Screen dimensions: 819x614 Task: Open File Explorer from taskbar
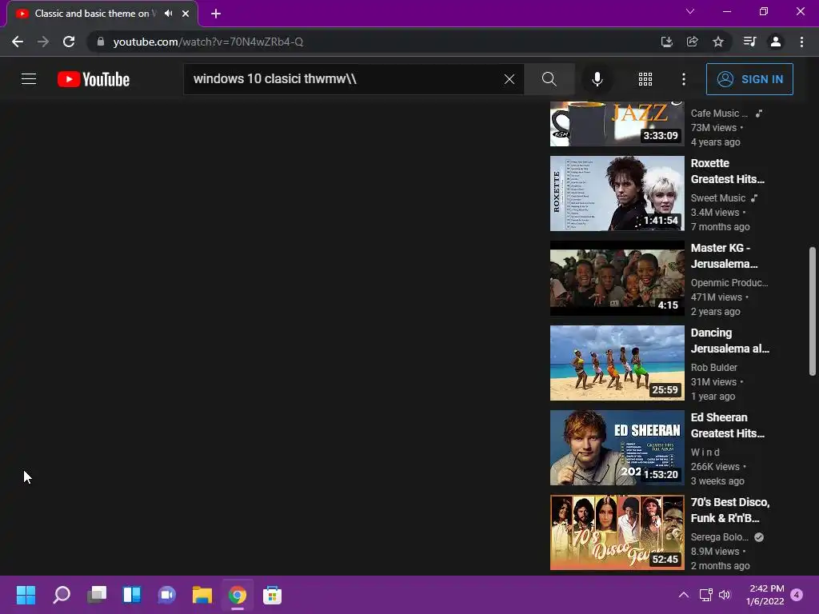[x=202, y=595]
